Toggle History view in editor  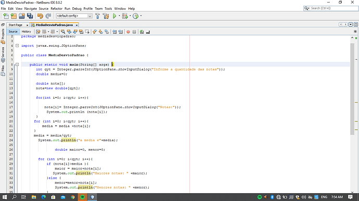click(x=26, y=32)
